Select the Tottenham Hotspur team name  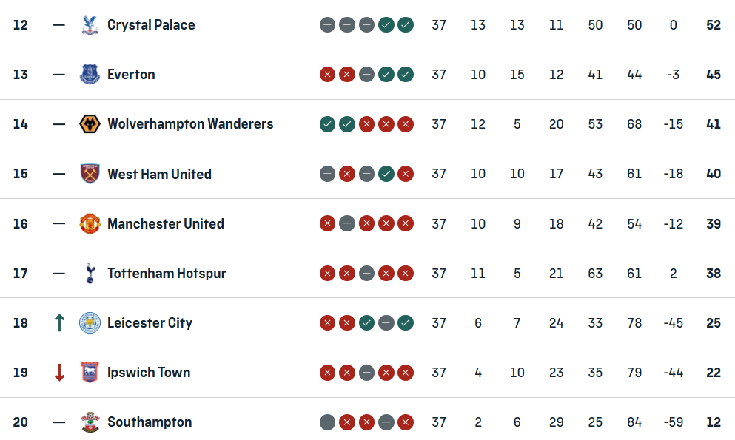click(167, 273)
